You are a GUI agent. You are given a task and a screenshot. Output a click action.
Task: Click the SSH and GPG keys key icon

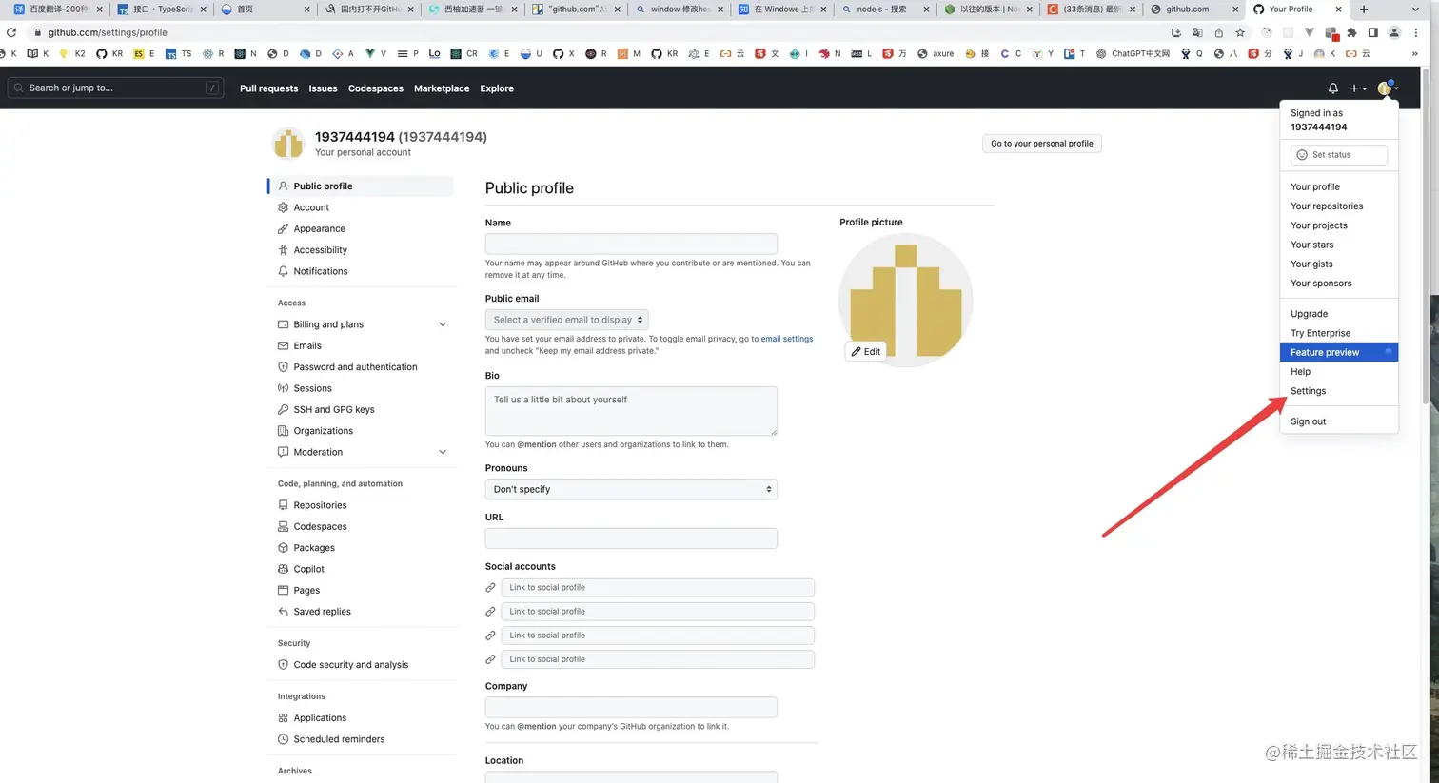click(x=283, y=409)
